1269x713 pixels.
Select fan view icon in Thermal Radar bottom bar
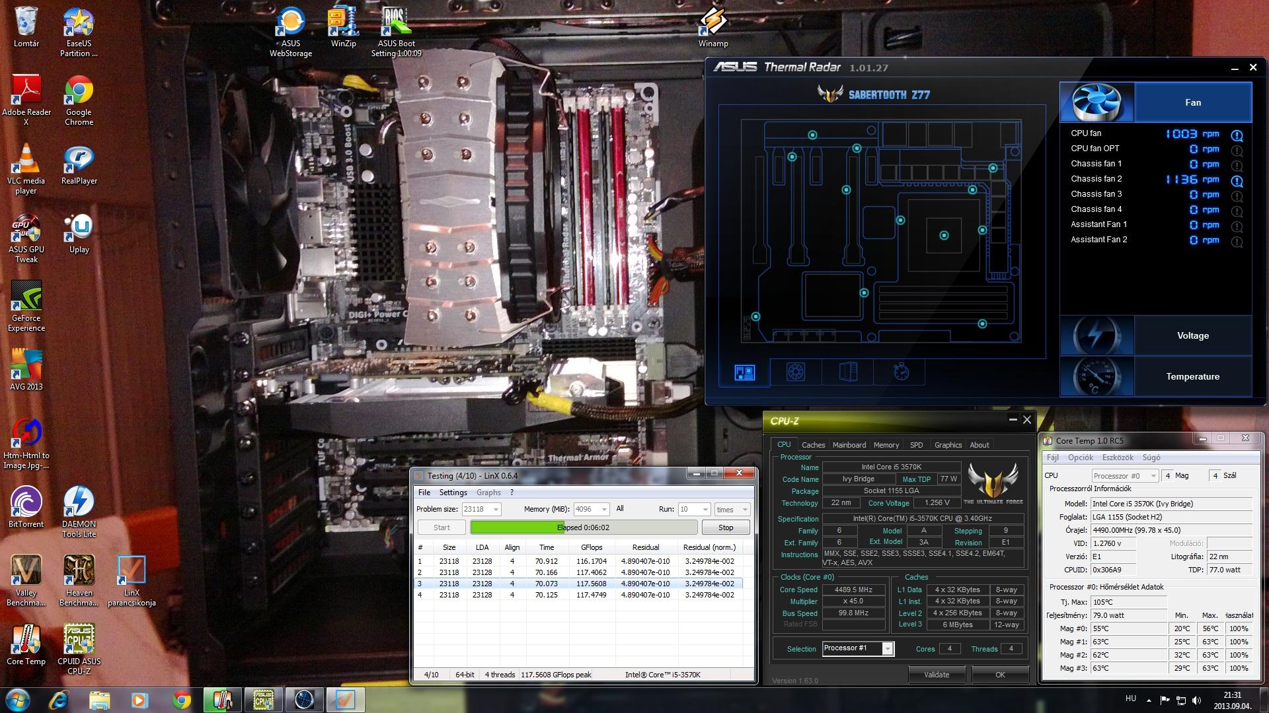pos(796,372)
